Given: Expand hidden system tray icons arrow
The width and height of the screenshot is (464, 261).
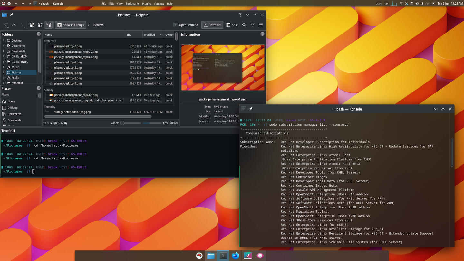Looking at the screenshot, I should click(x=433, y=4).
